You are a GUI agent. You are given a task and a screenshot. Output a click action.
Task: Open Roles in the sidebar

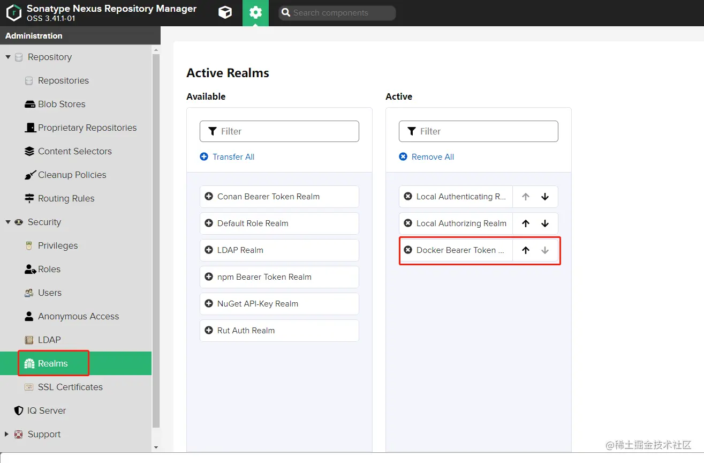pyautogui.click(x=49, y=269)
